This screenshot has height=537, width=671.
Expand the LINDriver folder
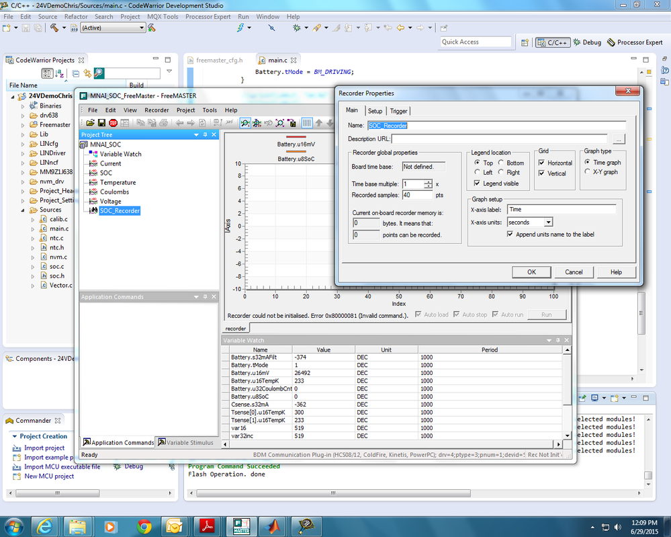point(23,153)
